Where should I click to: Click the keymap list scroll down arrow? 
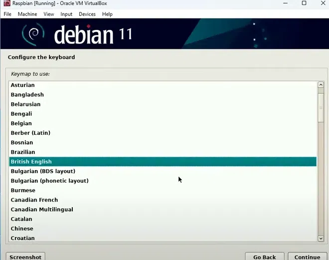click(321, 238)
